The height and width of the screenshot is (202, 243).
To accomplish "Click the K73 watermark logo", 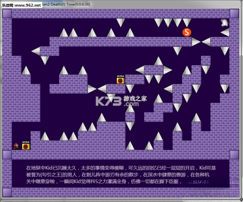I will tap(109, 101).
